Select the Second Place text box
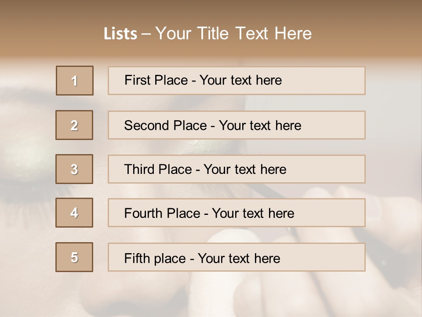422x317 pixels. click(x=236, y=125)
